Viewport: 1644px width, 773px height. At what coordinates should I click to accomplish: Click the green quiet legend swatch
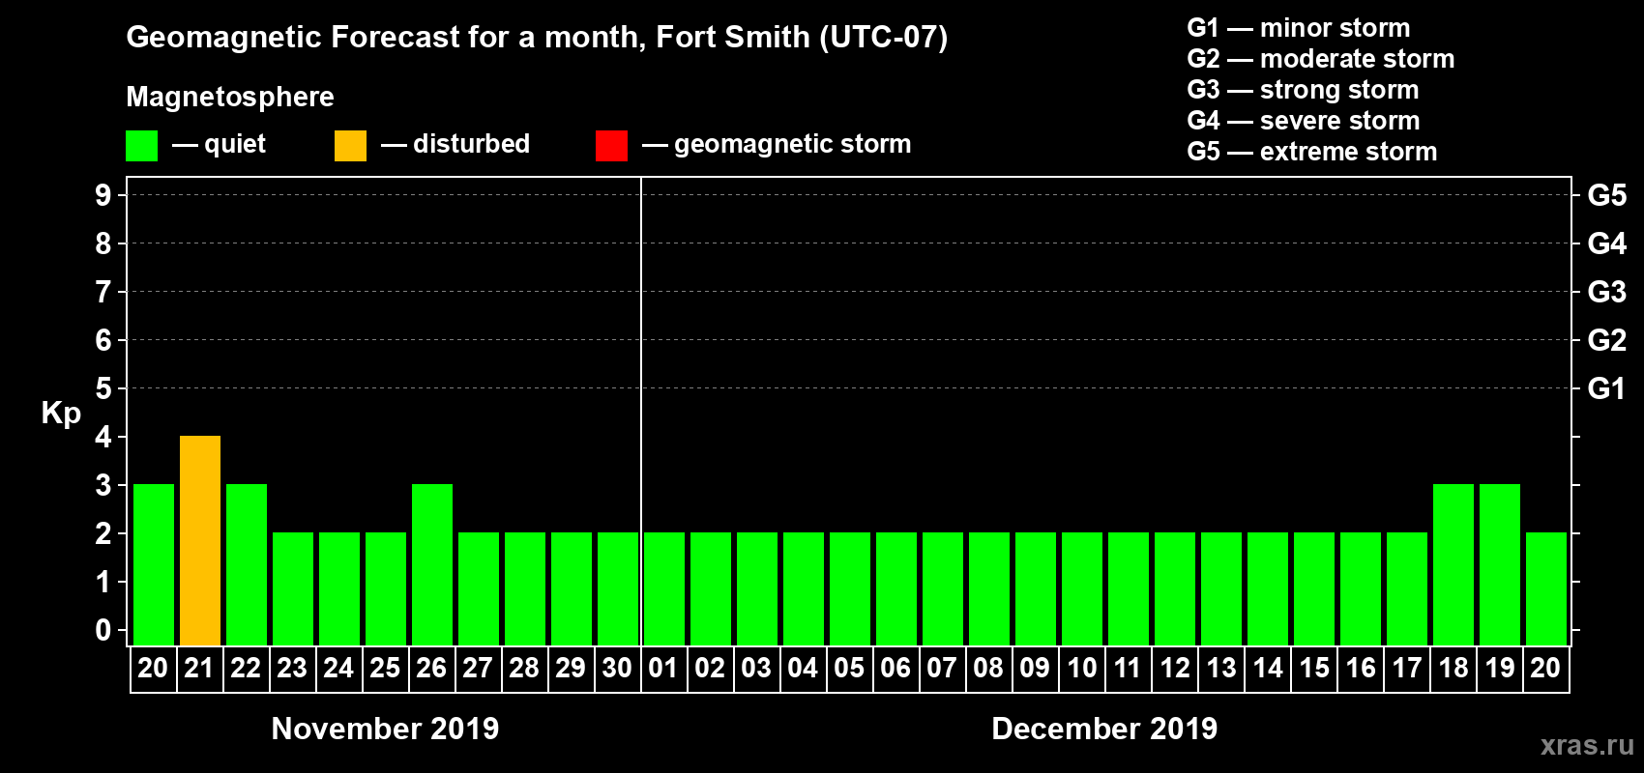pyautogui.click(x=141, y=146)
